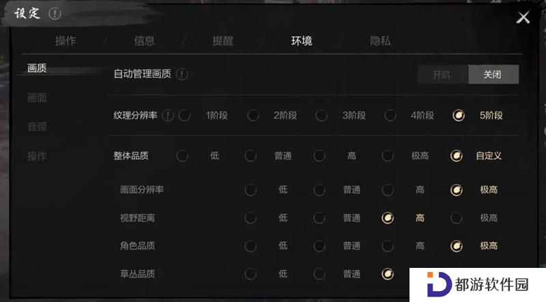The height and width of the screenshot is (302, 546).
Task: Set 角色品质 to 高
Action: (x=387, y=246)
